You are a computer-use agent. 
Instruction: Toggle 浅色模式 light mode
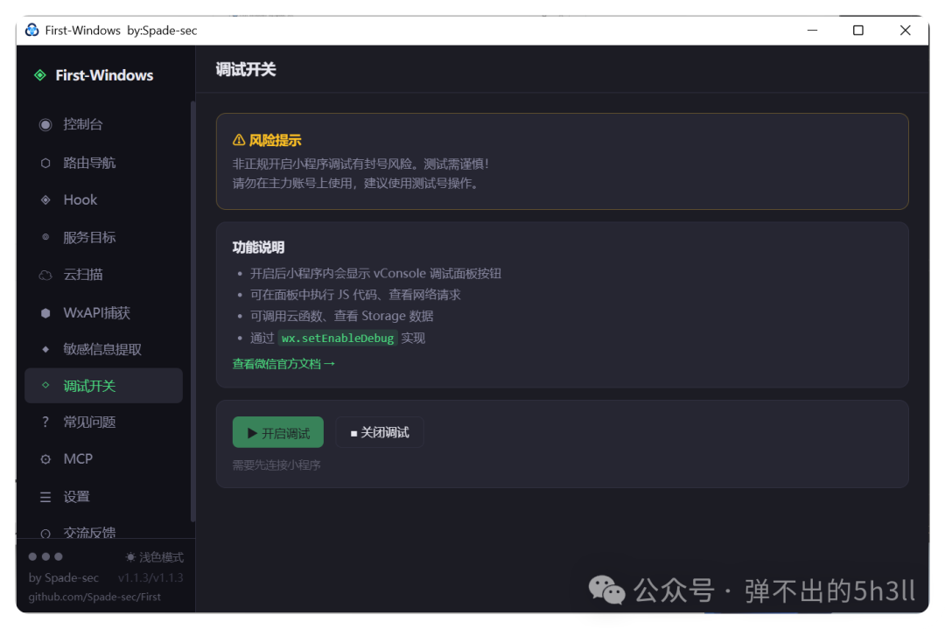point(154,557)
